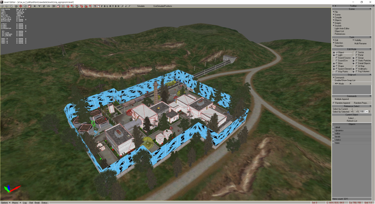
Task: Toggle Object edit mode checkbox
Action: (x=337, y=53)
